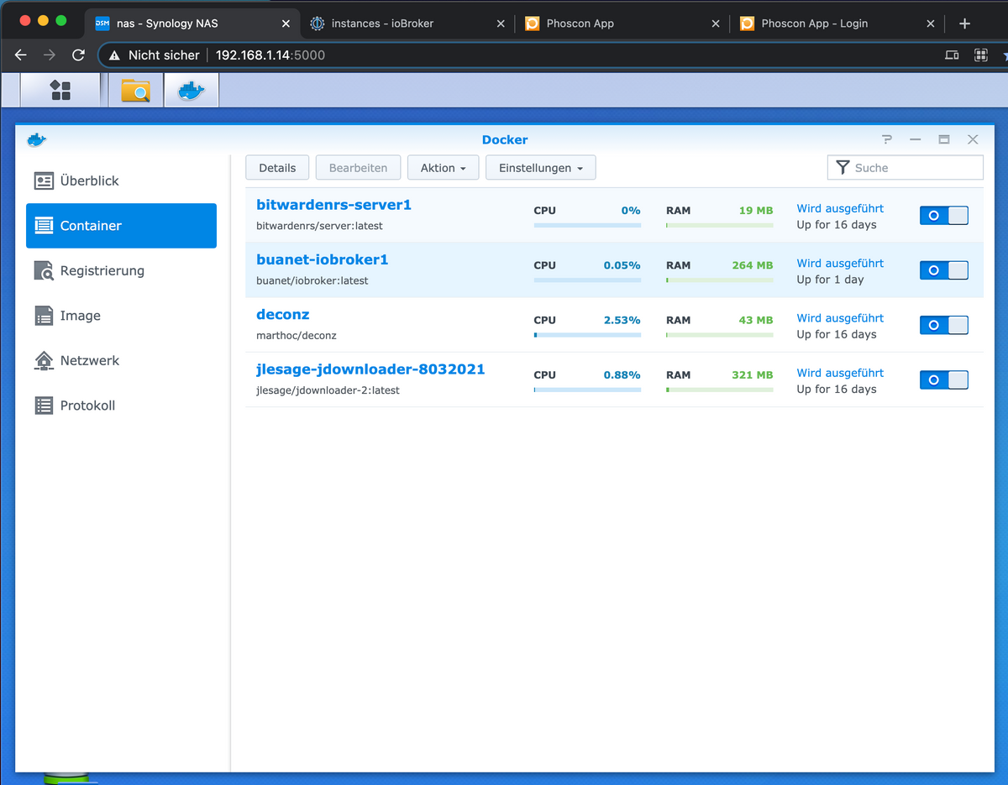Open the Überblick section
The width and height of the screenshot is (1008, 785).
[121, 181]
